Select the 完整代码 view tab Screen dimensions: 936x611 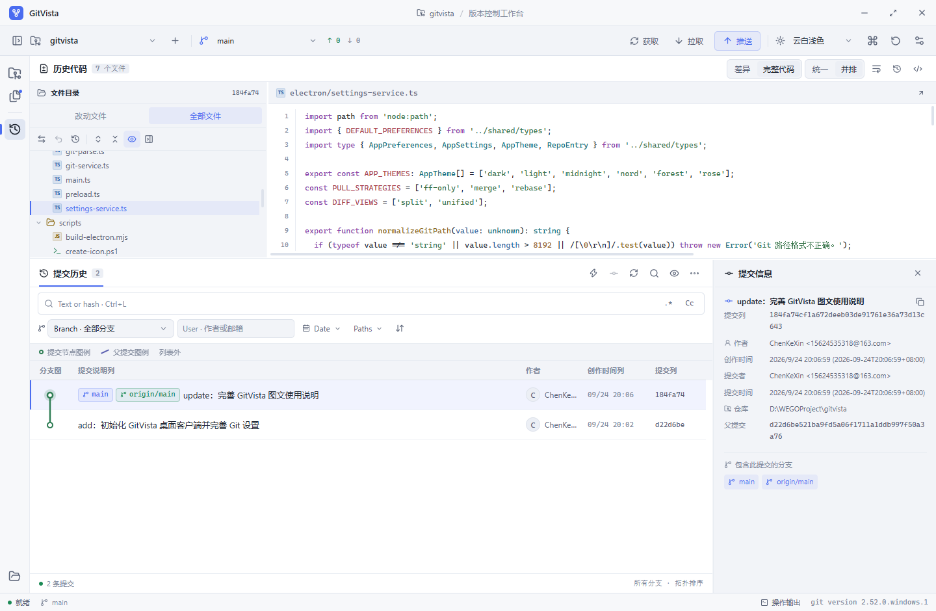click(779, 70)
